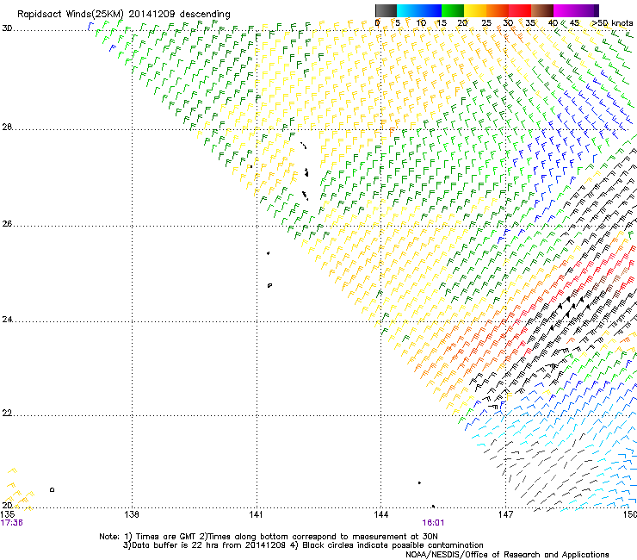Click latitude label '30' on left axis

click(x=7, y=28)
